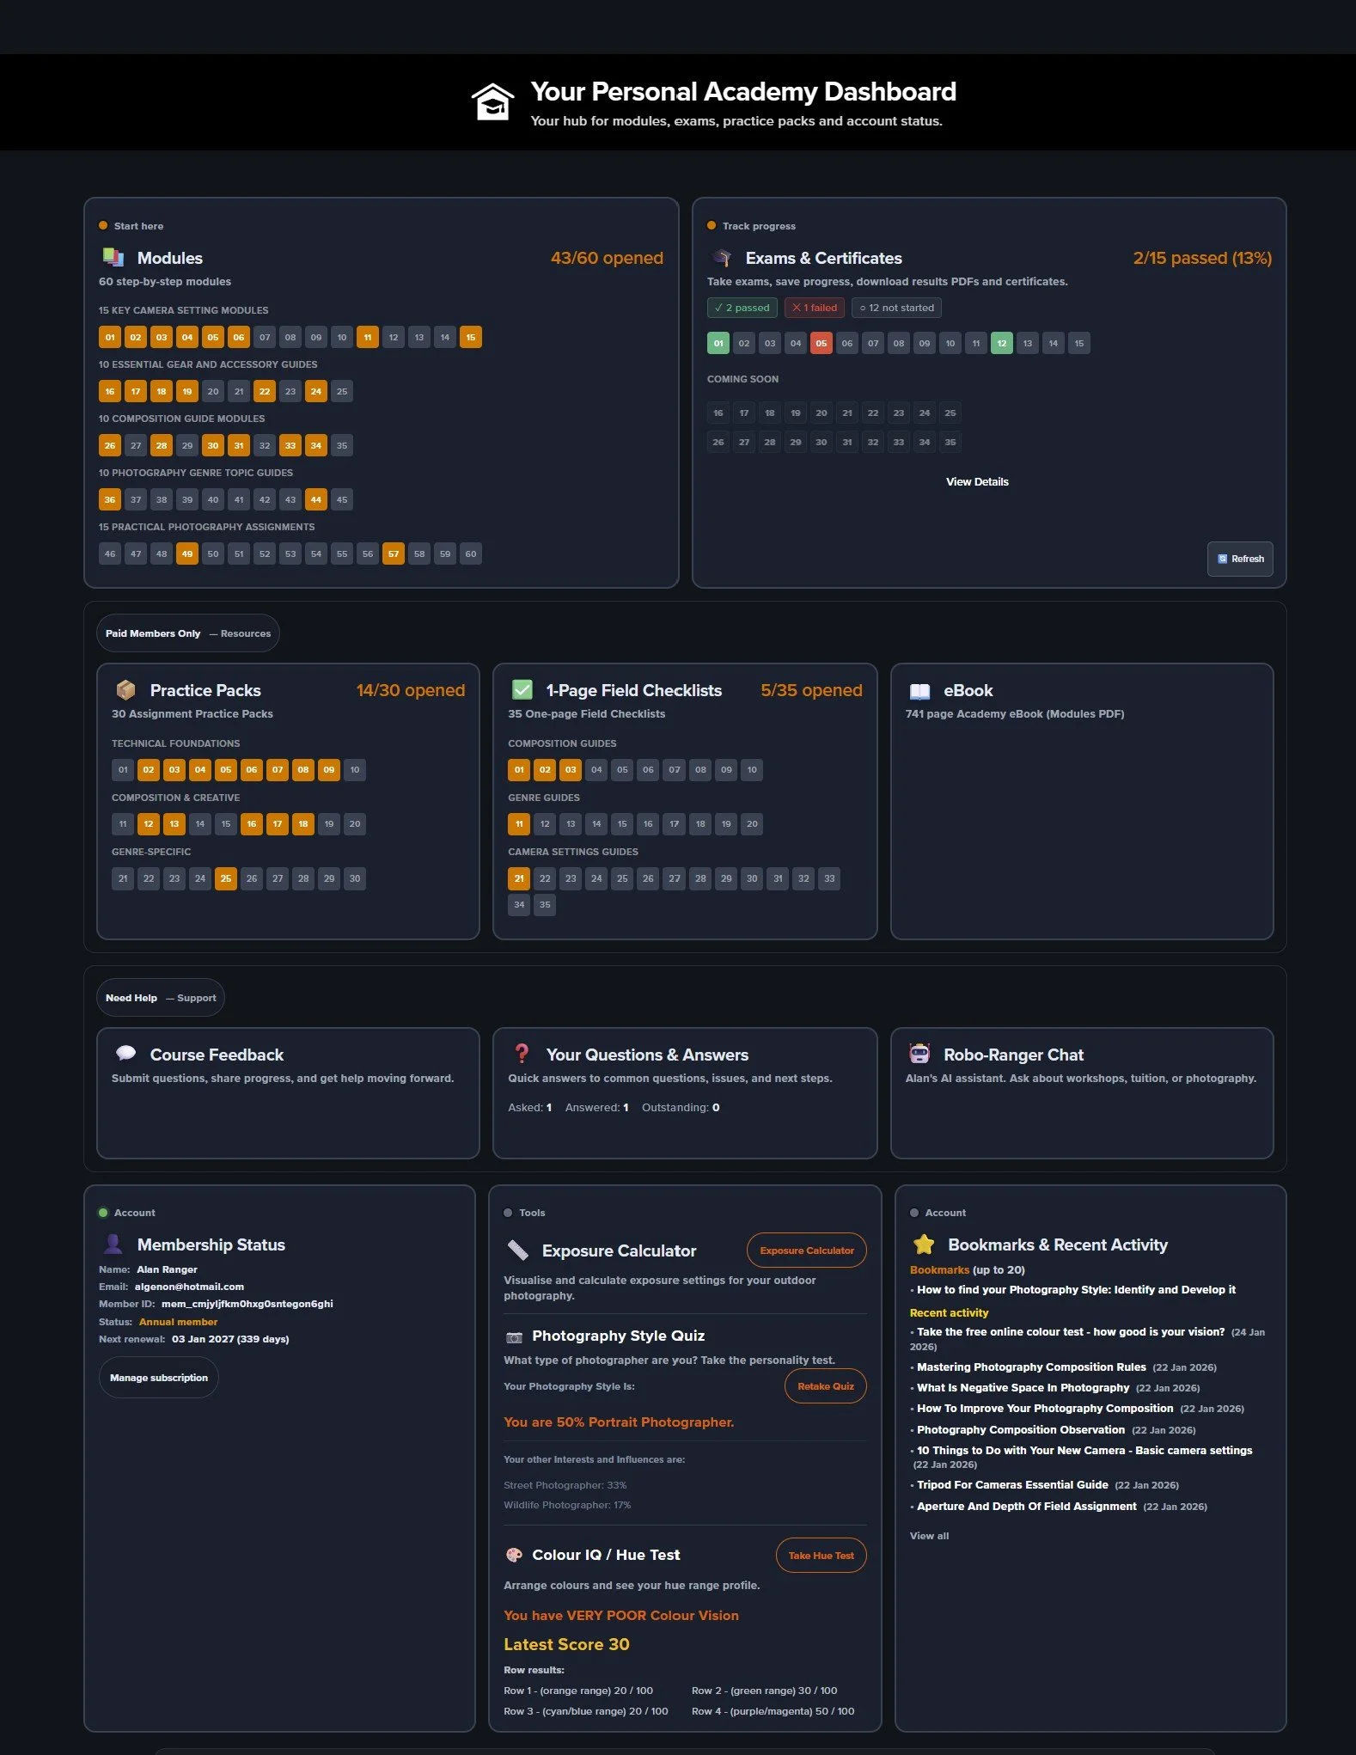The height and width of the screenshot is (1755, 1356).
Task: Open Practice Pack 18 tile
Action: [x=303, y=824]
